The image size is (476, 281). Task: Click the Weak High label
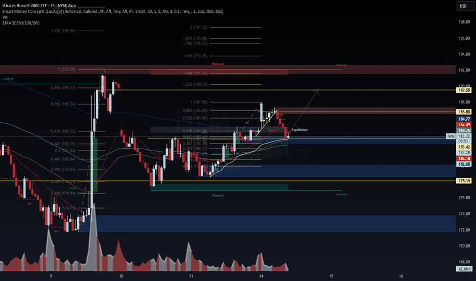[342, 65]
